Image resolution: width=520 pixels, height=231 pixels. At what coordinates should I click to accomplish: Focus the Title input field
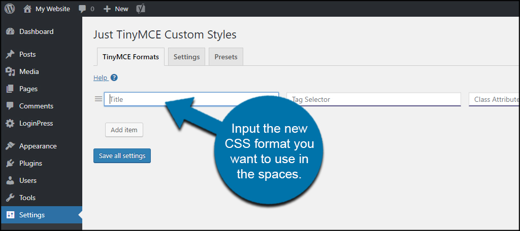(x=191, y=99)
